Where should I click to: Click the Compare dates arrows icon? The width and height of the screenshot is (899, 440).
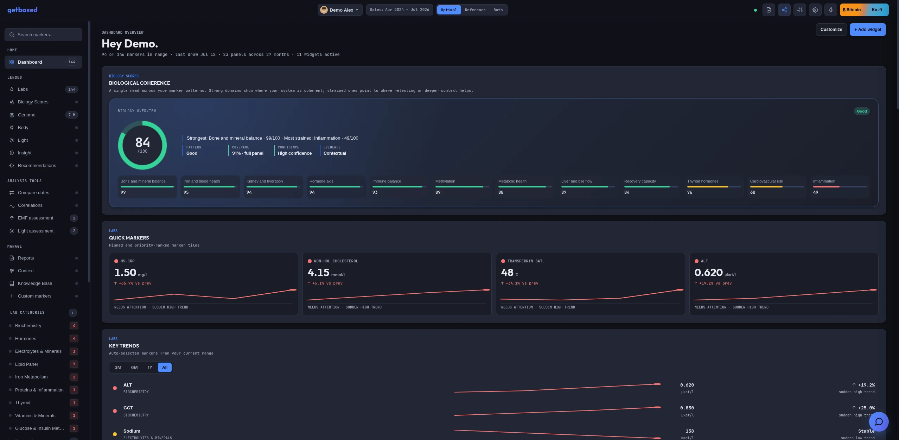pos(12,193)
